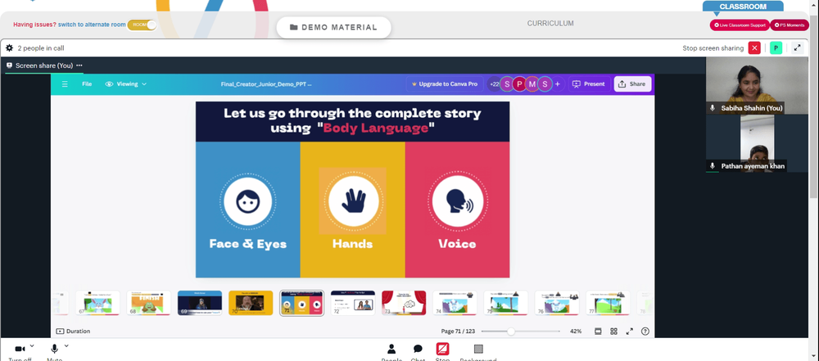Open the DEMO MATERIAL tab

coord(334,27)
